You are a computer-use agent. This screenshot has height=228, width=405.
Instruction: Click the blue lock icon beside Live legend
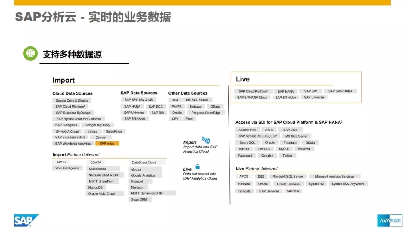[x=198, y=166]
